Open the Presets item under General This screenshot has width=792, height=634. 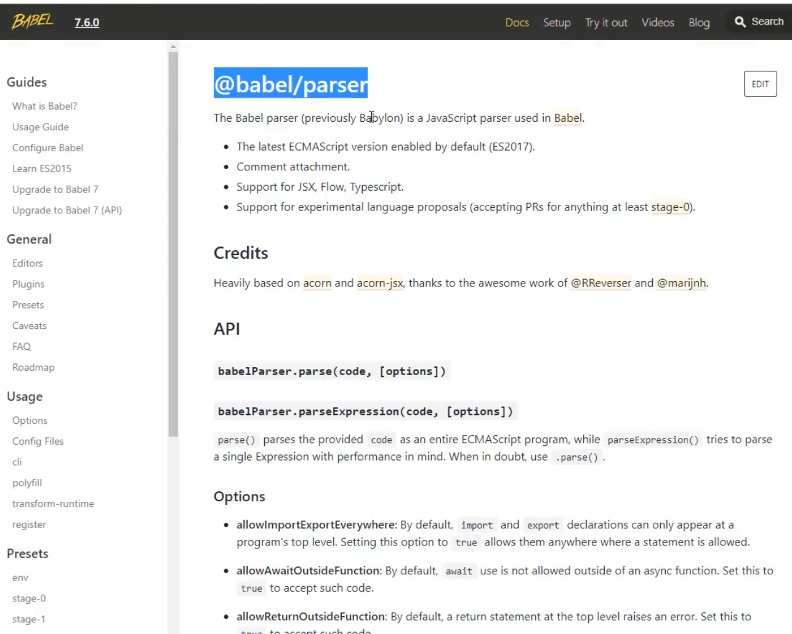(28, 305)
